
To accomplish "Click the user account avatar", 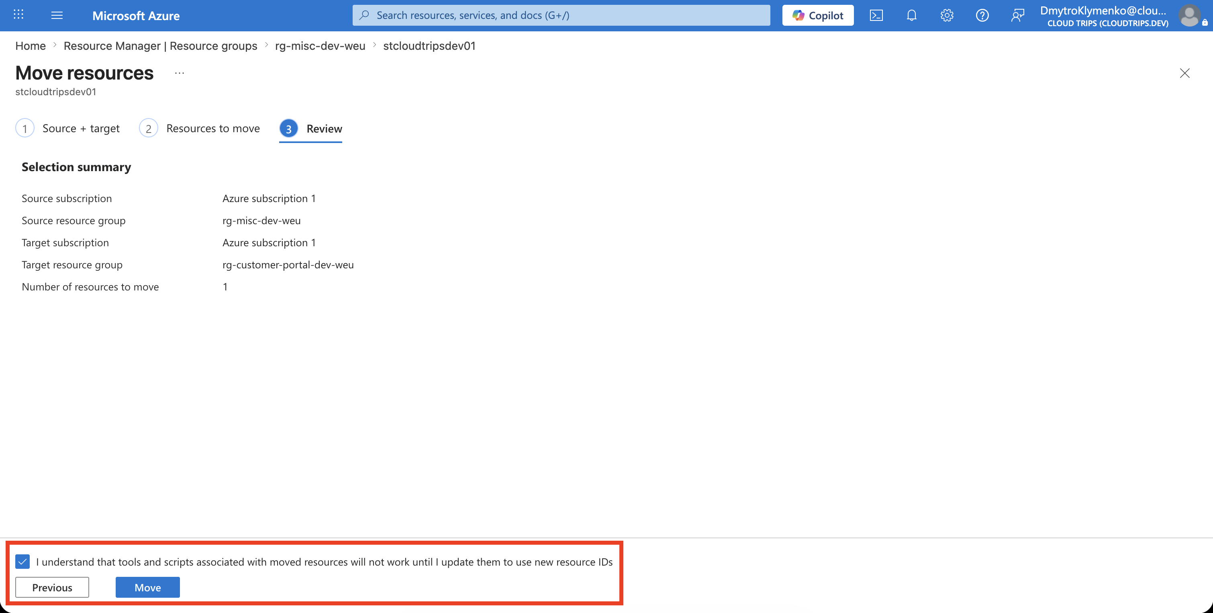I will tap(1189, 16).
